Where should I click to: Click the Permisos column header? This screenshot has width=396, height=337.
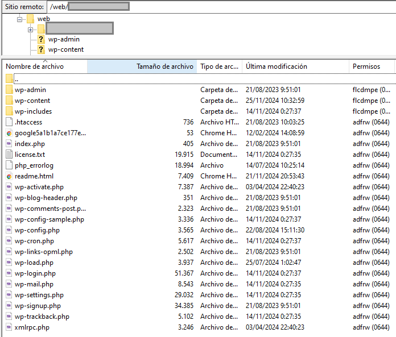(366, 66)
